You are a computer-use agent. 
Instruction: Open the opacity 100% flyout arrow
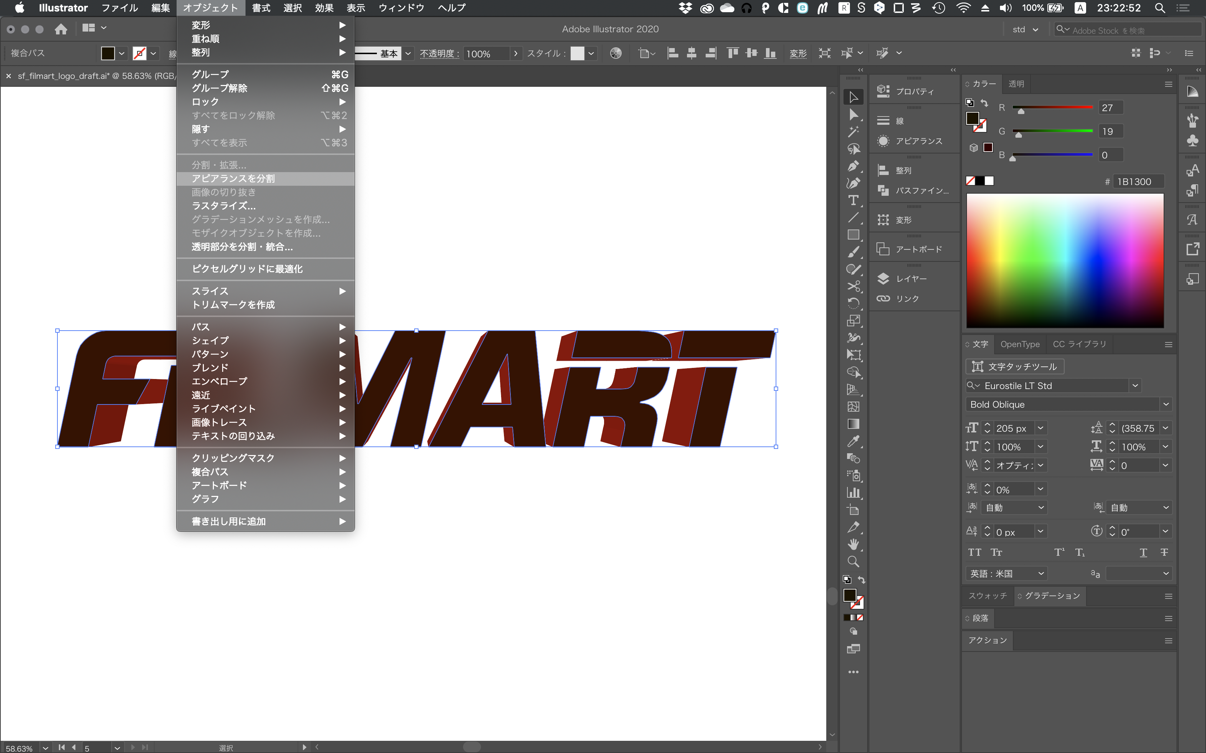click(x=516, y=53)
